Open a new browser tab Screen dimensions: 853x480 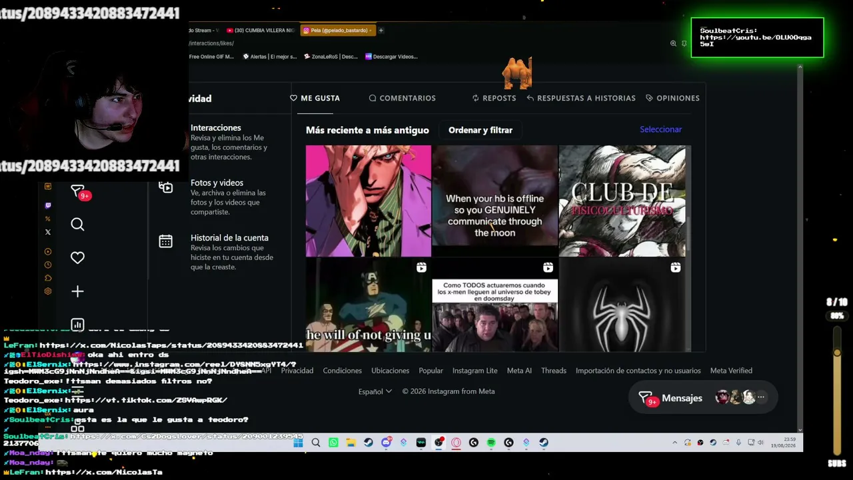click(381, 30)
